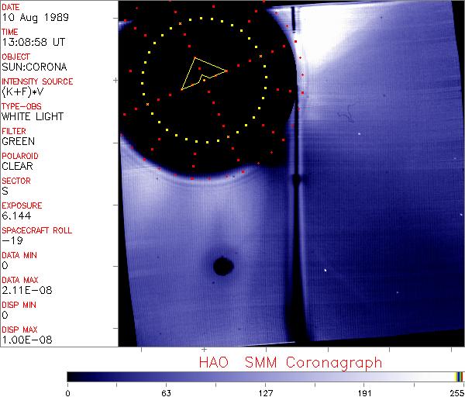Click the POLAROID label
This screenshot has height=397, width=465.
coord(20,156)
